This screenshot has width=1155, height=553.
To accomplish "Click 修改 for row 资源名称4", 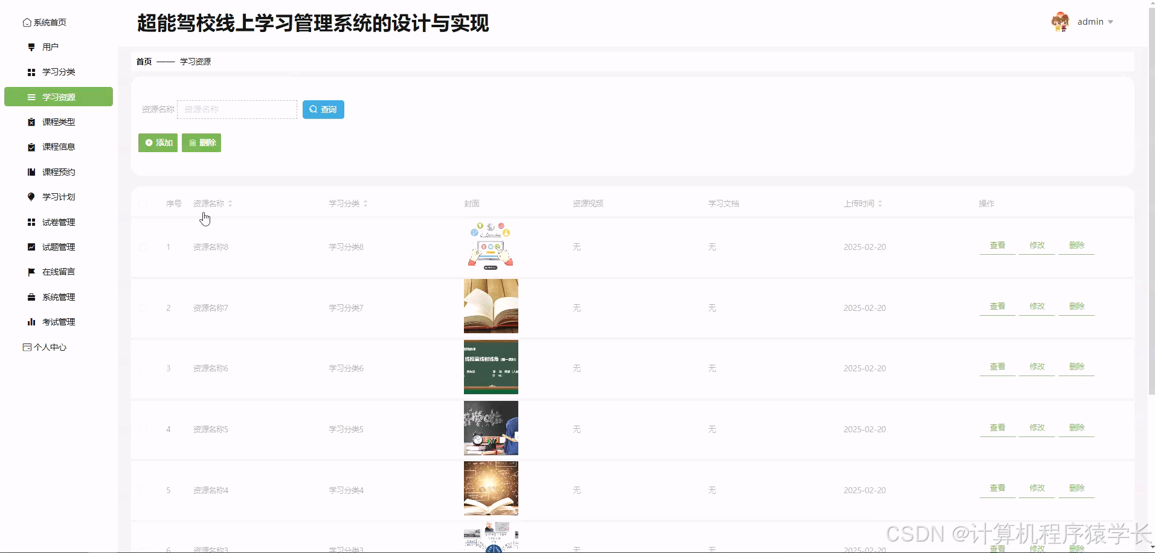I will (x=1037, y=488).
